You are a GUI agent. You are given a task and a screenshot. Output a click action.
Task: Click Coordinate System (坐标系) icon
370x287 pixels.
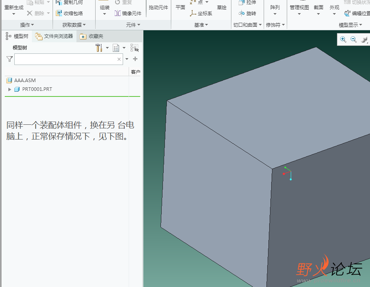coord(193,13)
